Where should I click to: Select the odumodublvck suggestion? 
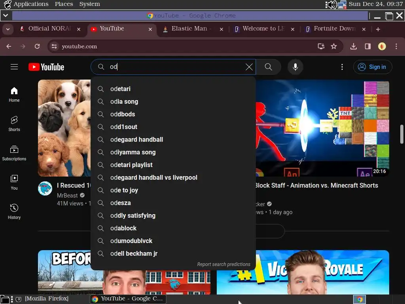pyautogui.click(x=173, y=241)
